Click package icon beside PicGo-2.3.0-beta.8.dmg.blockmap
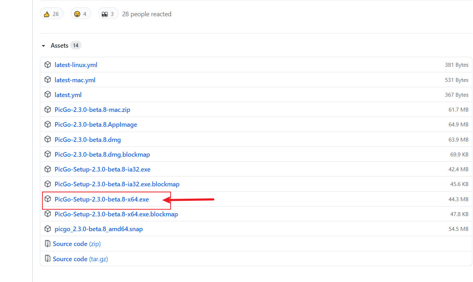The height and width of the screenshot is (282, 473). pyautogui.click(x=48, y=154)
